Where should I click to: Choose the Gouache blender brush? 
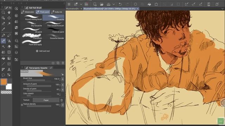(x=53, y=36)
